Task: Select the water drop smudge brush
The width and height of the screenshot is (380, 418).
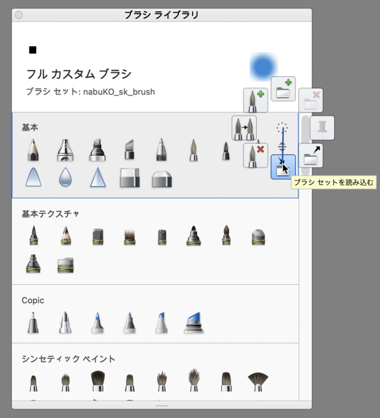Action: point(65,178)
